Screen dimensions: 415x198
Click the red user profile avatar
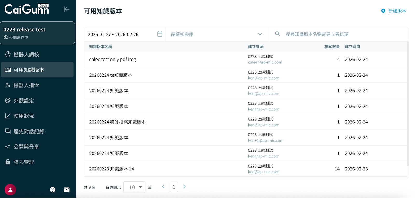(10, 190)
